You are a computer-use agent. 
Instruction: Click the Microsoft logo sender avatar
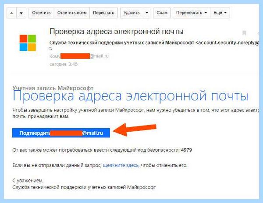28,43
